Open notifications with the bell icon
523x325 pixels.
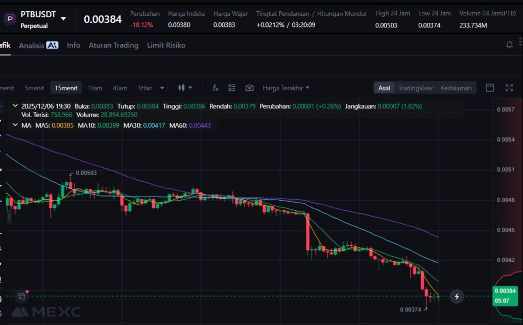click(x=509, y=45)
